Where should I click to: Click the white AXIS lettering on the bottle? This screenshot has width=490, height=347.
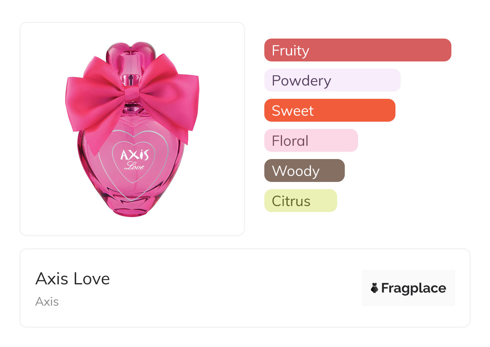click(x=135, y=155)
